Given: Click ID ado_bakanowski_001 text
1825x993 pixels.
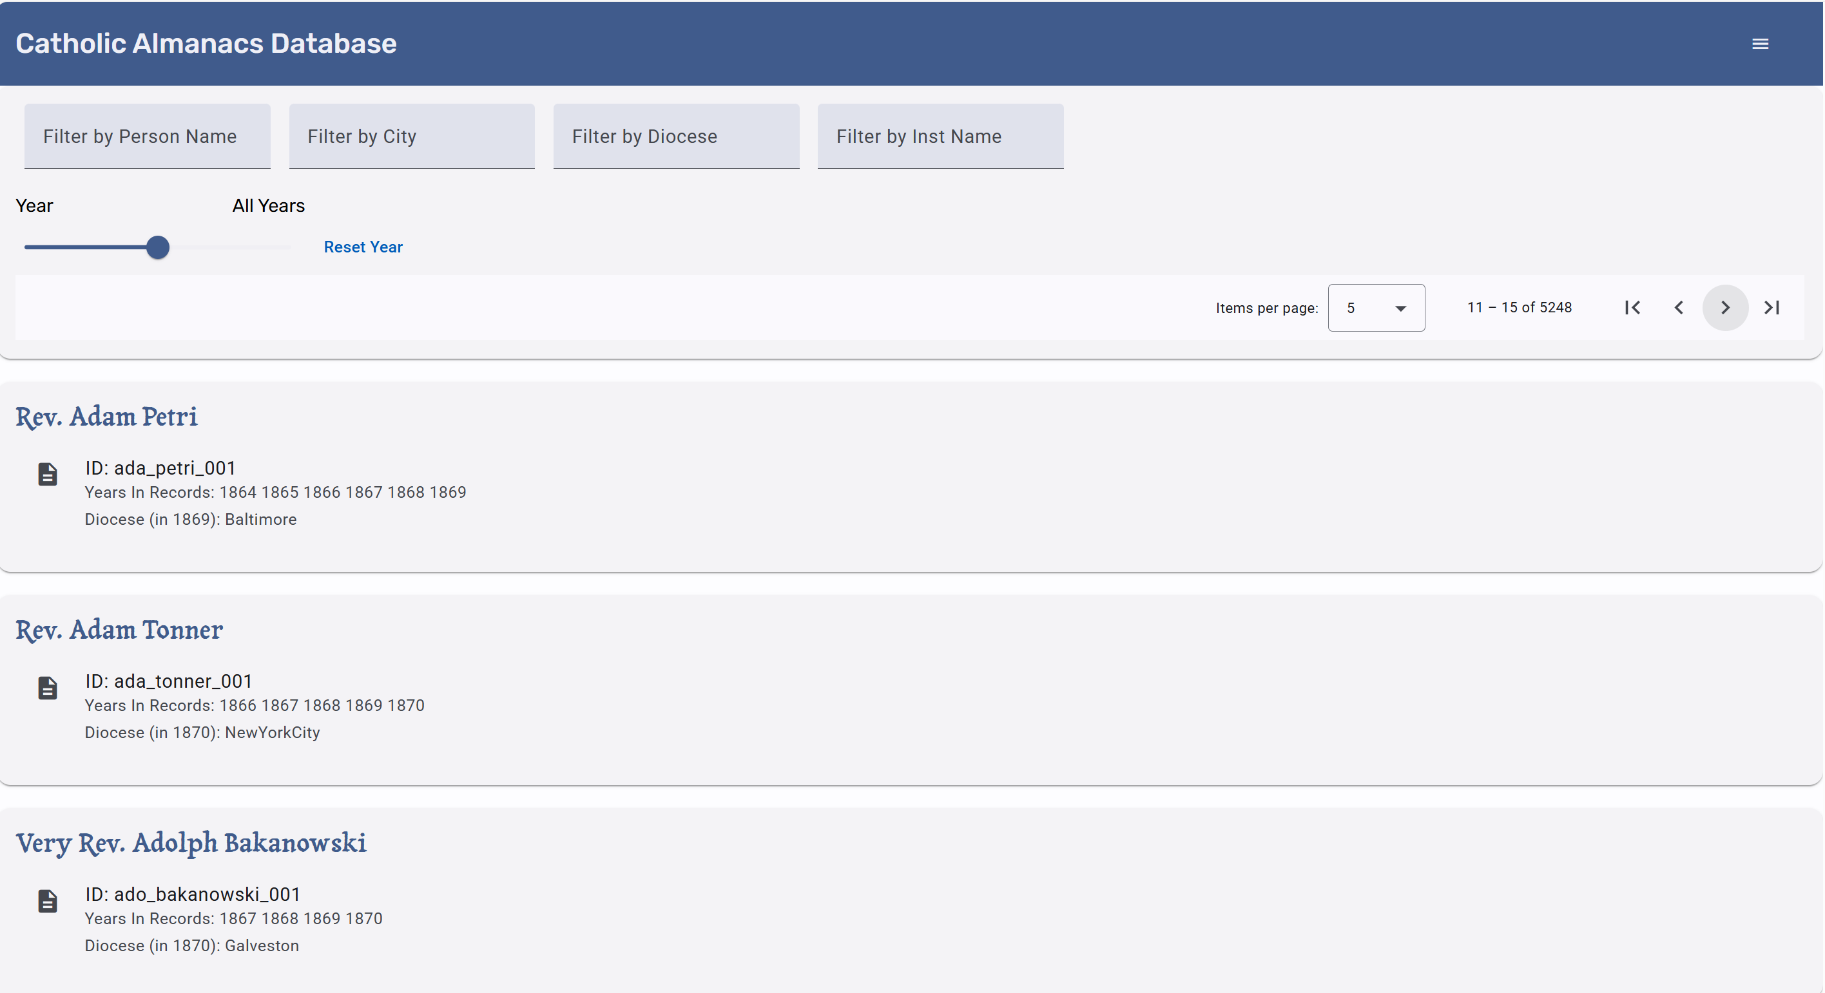Looking at the screenshot, I should tap(193, 894).
